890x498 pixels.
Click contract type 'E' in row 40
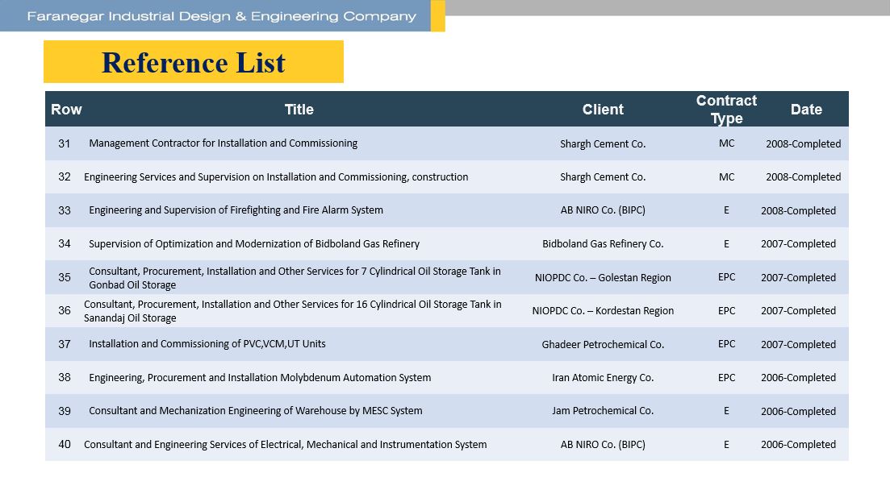pos(726,444)
